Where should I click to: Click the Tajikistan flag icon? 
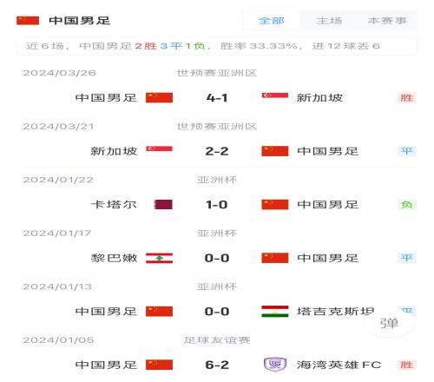coord(275,312)
